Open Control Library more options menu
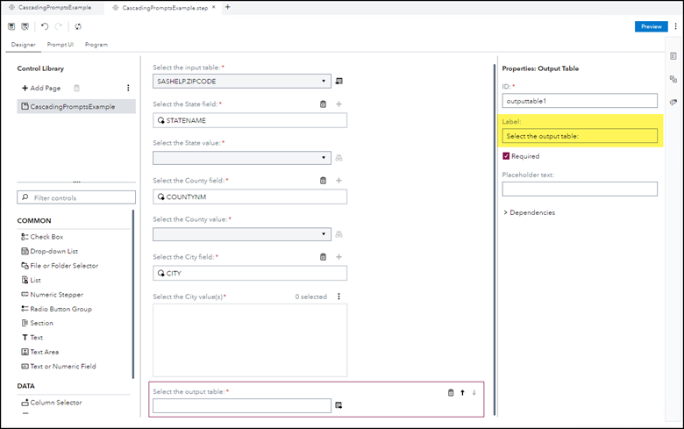 click(x=128, y=88)
